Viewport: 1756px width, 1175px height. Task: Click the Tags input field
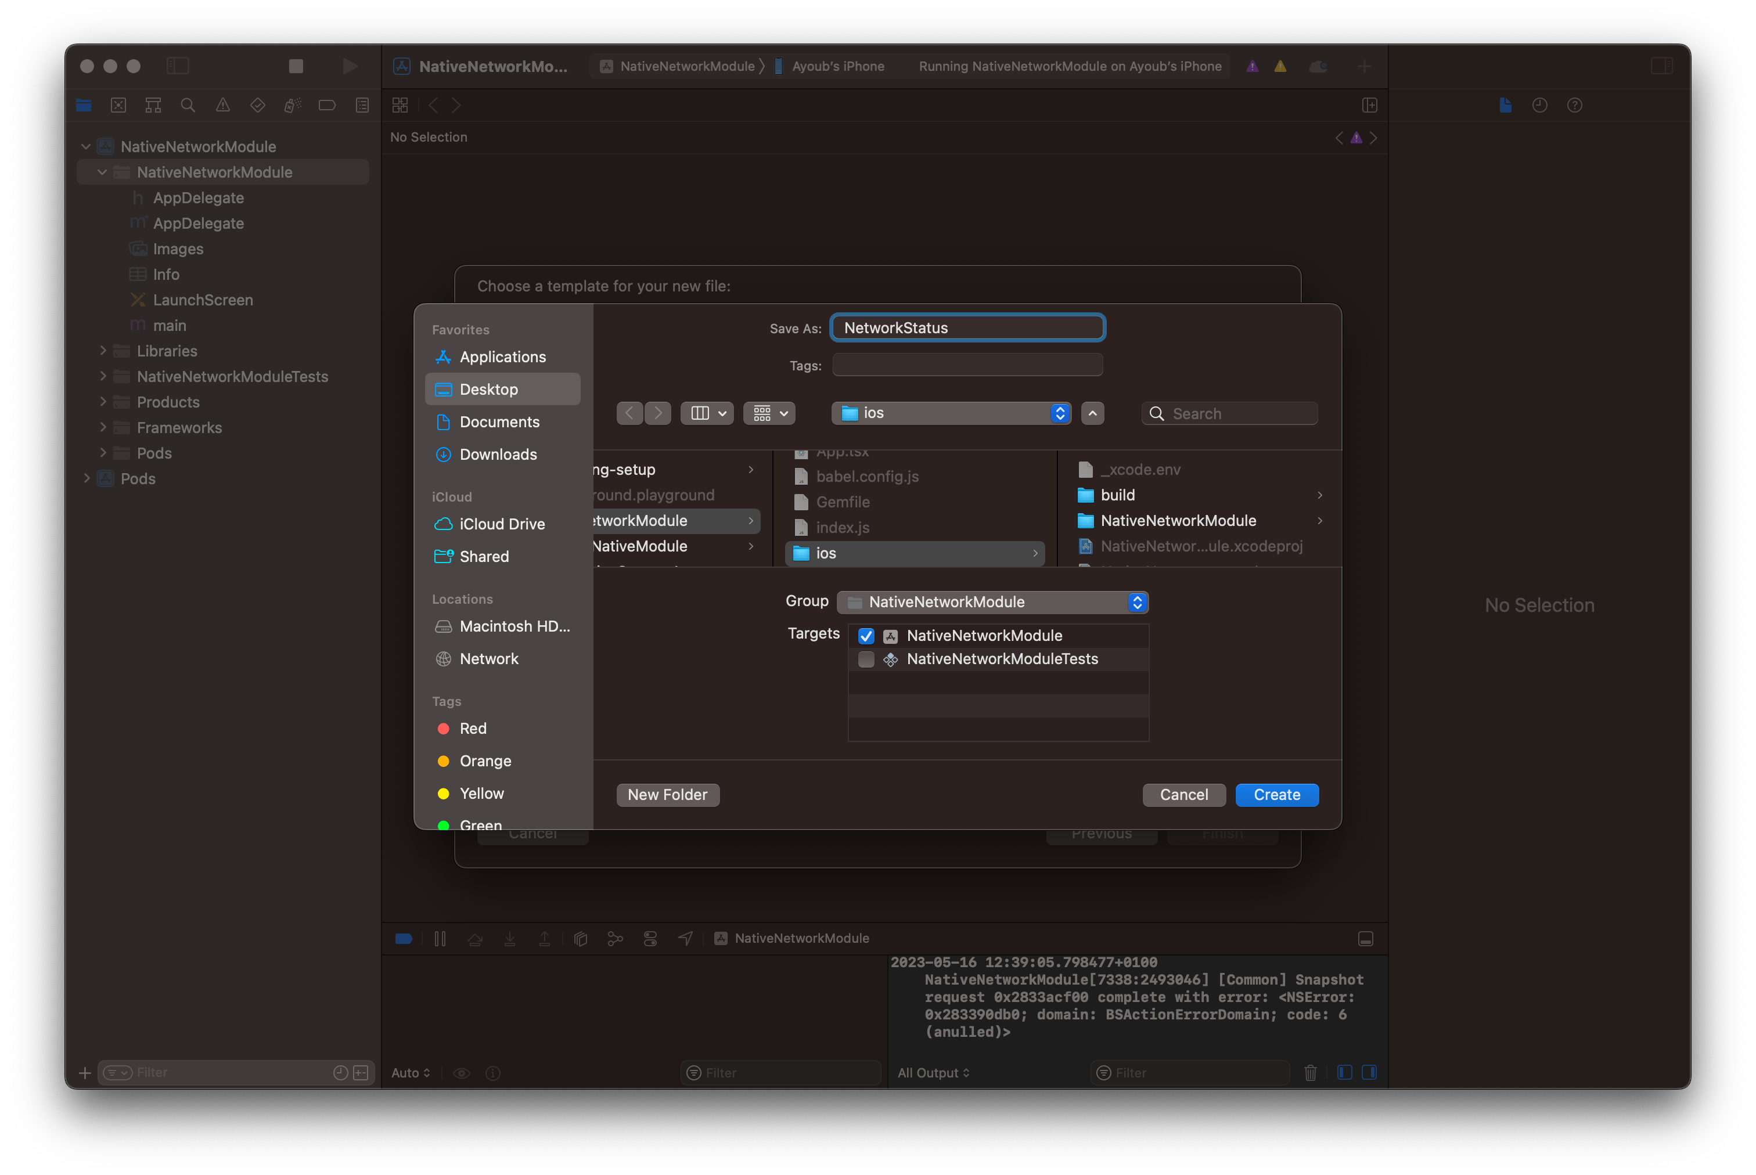coord(967,365)
